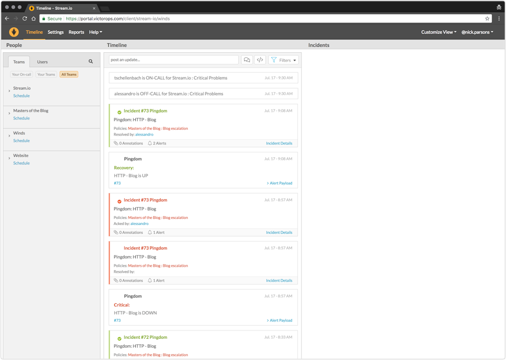Viewport: 506px width, 360px height.
Task: Open Schedule link under Winds team
Action: coord(21,141)
